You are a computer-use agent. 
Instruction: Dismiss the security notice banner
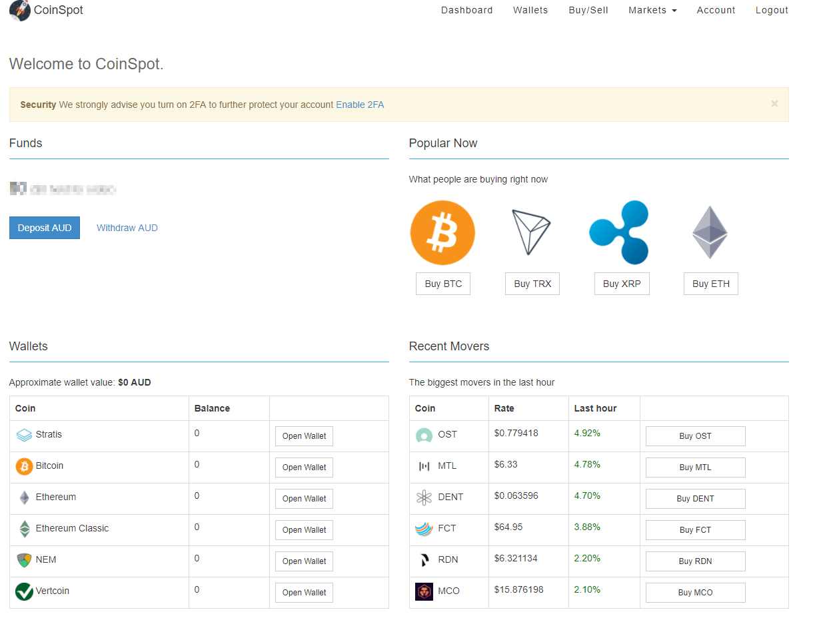click(774, 103)
